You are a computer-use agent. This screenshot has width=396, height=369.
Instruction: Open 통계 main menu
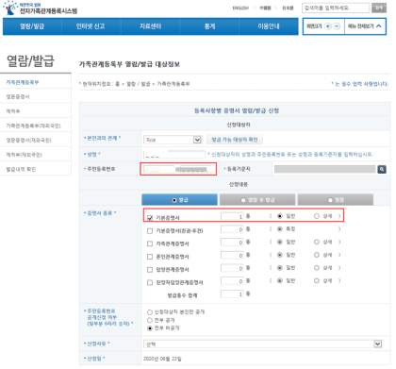[x=209, y=26]
